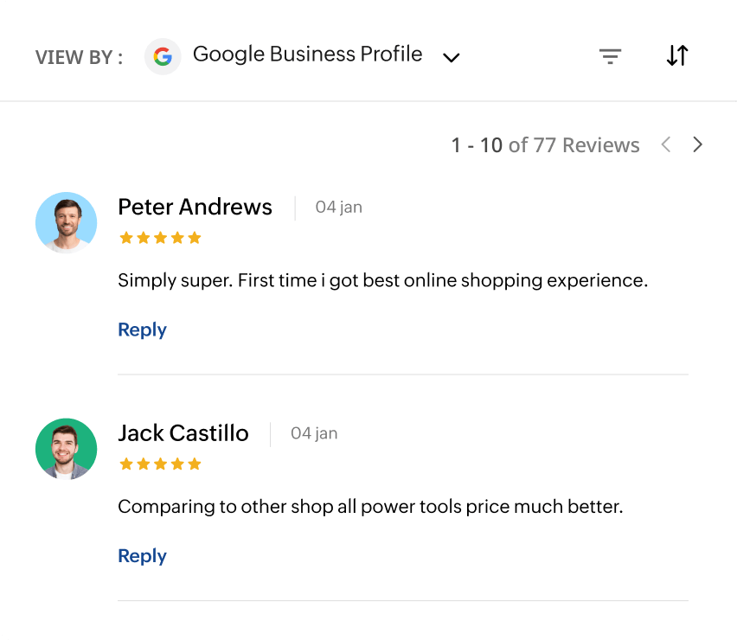This screenshot has height=640, width=737.
Task: Click the Google logo icon
Action: pos(163,57)
